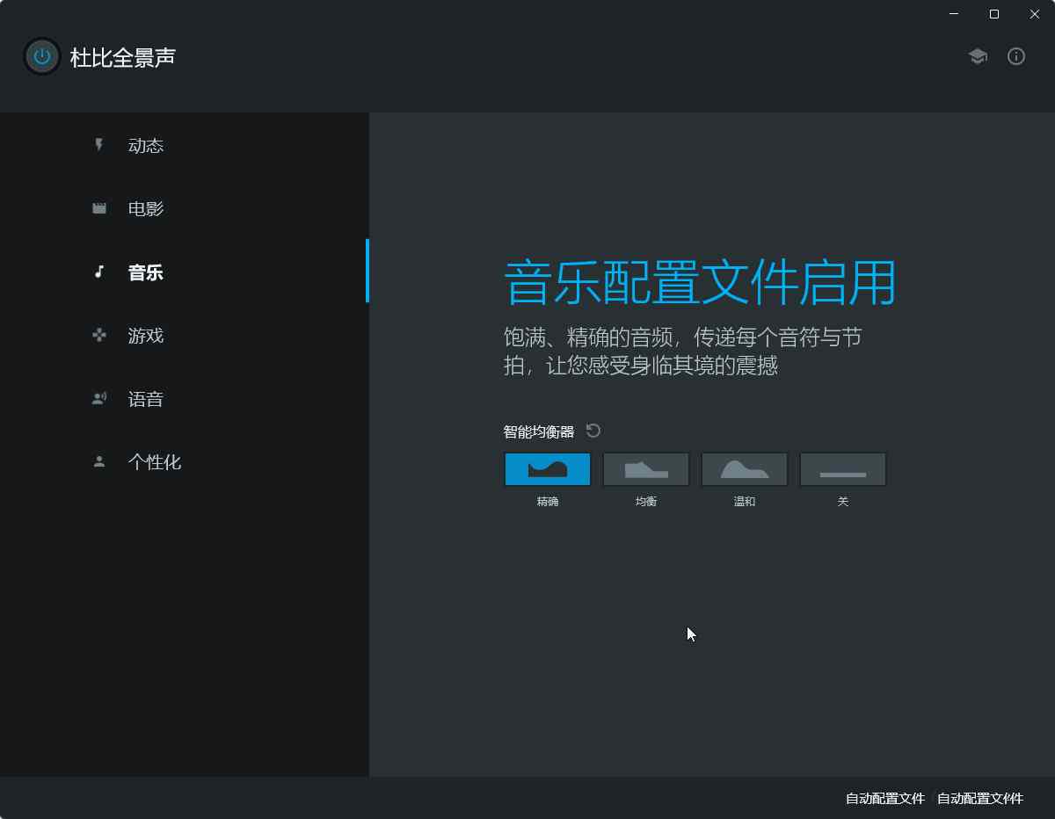Screen dimensions: 1055x819
Task: Open the 个性化 section
Action: (155, 462)
